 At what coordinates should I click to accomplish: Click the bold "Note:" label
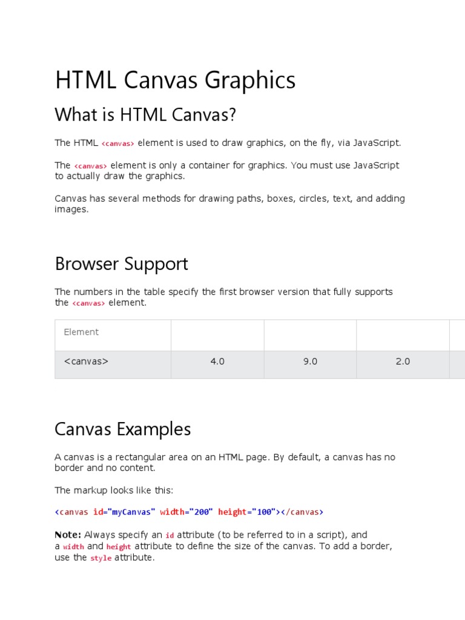click(x=68, y=535)
